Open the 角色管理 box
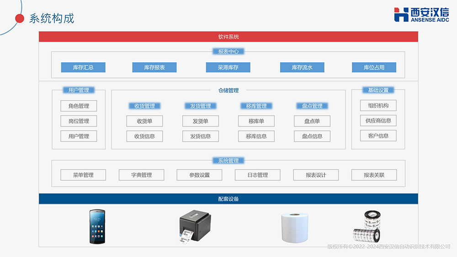457x257 pixels. coord(79,106)
